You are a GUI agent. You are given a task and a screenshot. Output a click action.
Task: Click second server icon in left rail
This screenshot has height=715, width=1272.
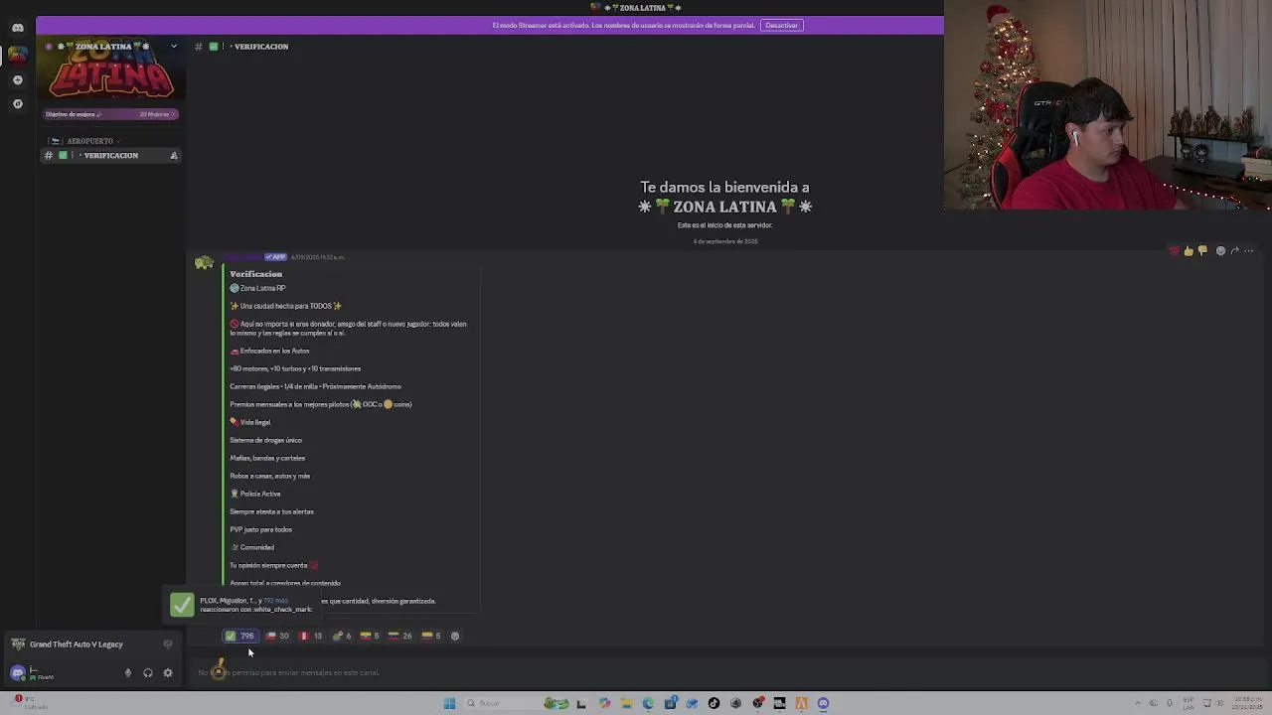17,79
